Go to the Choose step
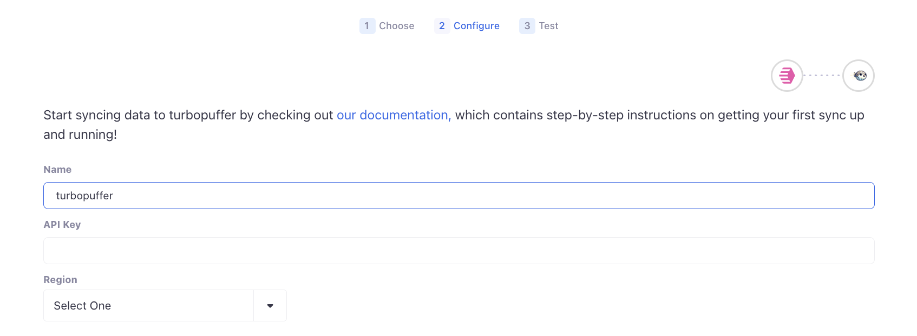917x336 pixels. click(x=396, y=26)
